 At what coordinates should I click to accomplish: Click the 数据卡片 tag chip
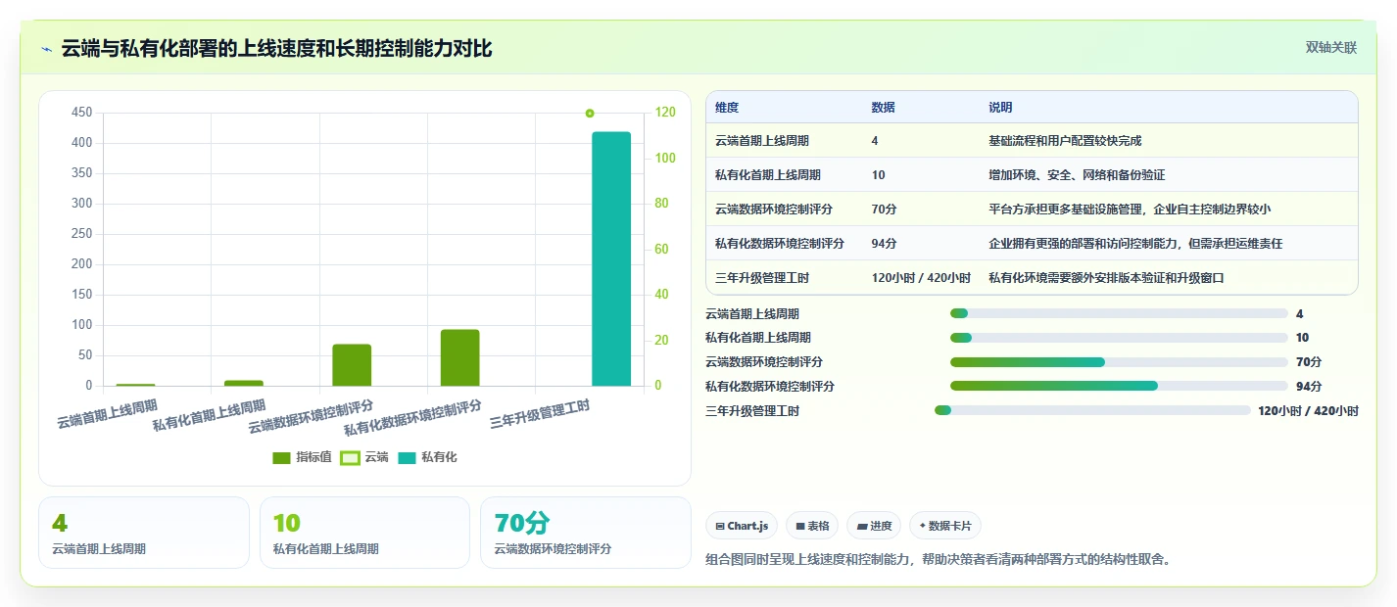(x=945, y=526)
